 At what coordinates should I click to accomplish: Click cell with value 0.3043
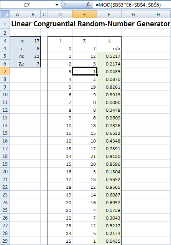point(109,218)
